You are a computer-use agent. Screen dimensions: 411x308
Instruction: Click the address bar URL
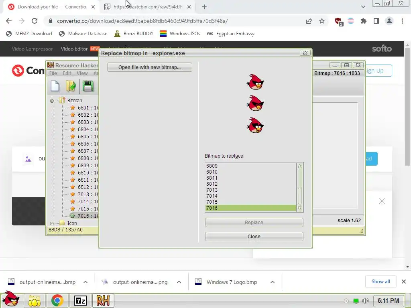142,21
